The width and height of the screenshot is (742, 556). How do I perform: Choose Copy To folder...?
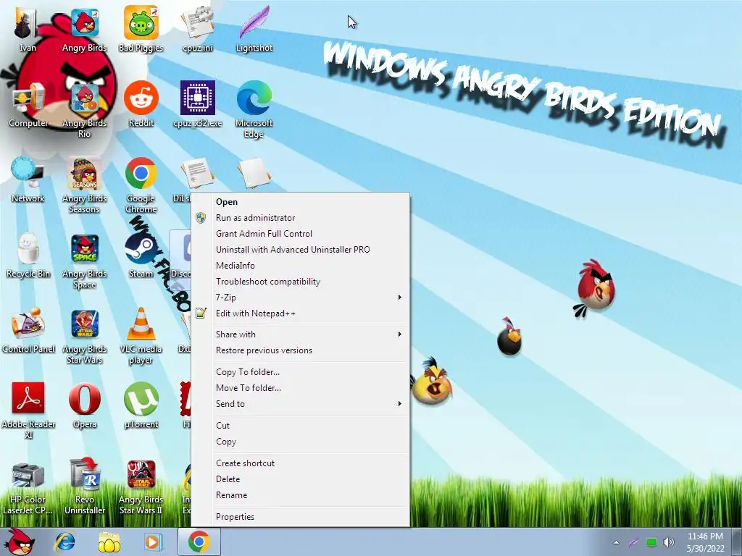(301, 372)
